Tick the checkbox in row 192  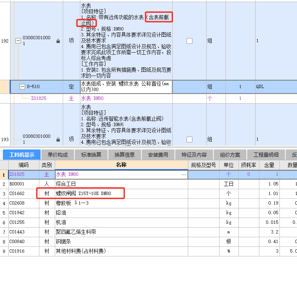[189, 41]
